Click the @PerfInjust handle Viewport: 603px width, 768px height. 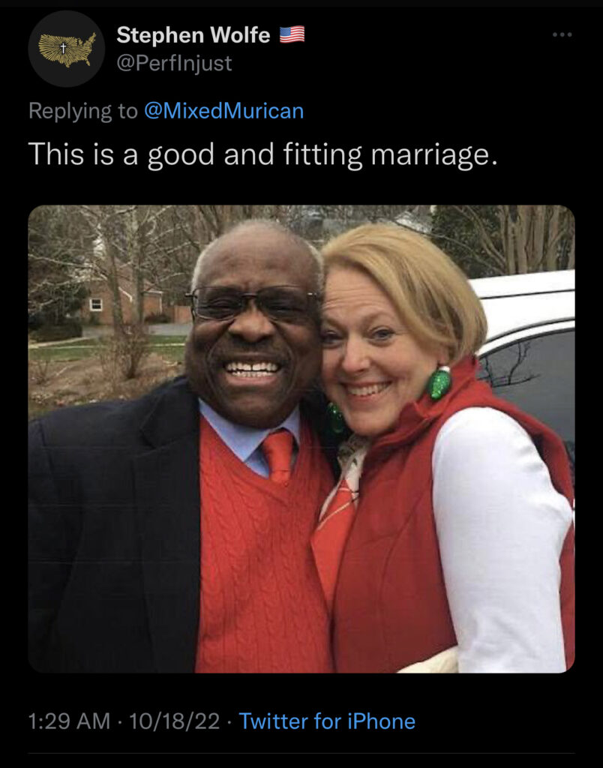[175, 63]
